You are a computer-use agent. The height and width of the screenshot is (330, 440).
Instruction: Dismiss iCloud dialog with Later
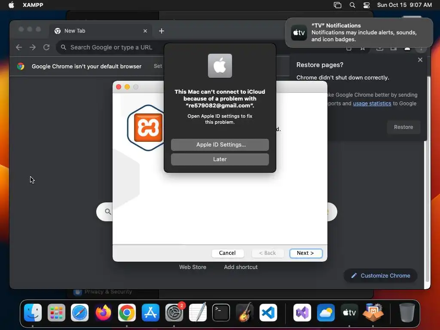click(220, 159)
